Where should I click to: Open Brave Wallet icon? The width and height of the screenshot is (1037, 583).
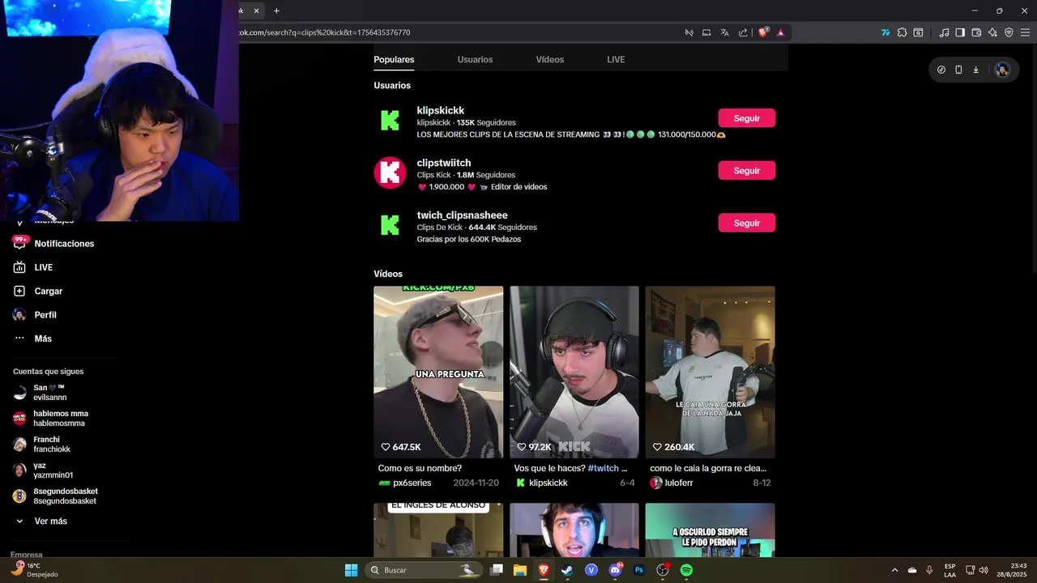(976, 32)
